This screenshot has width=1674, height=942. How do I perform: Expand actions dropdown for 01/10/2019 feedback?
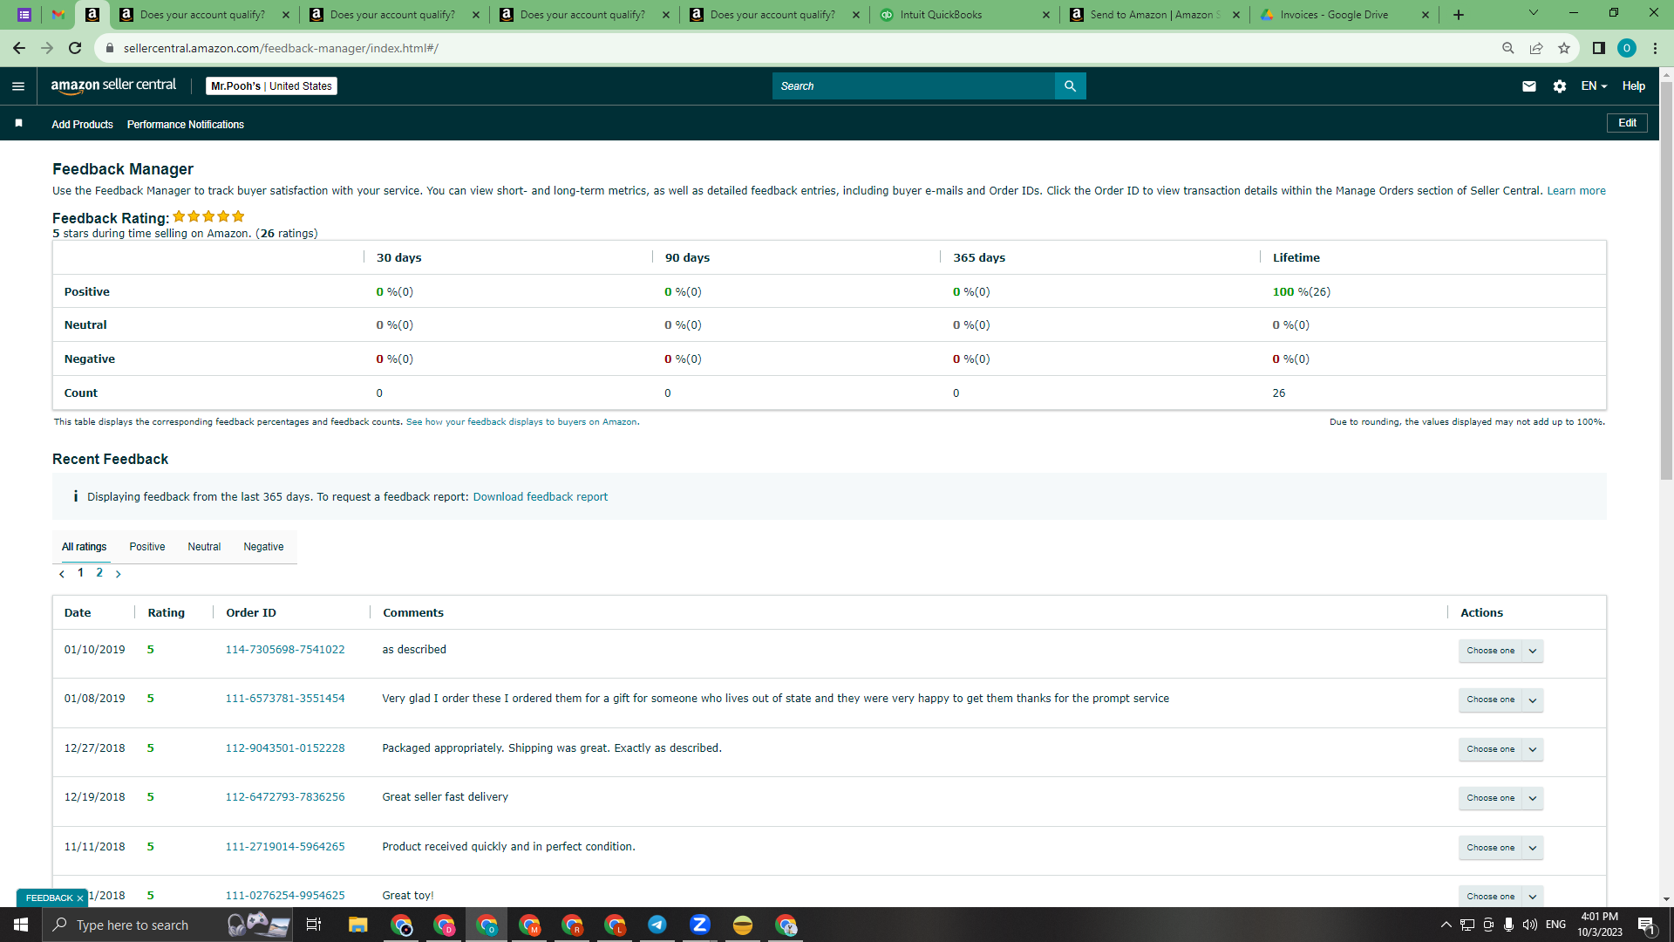1533,651
